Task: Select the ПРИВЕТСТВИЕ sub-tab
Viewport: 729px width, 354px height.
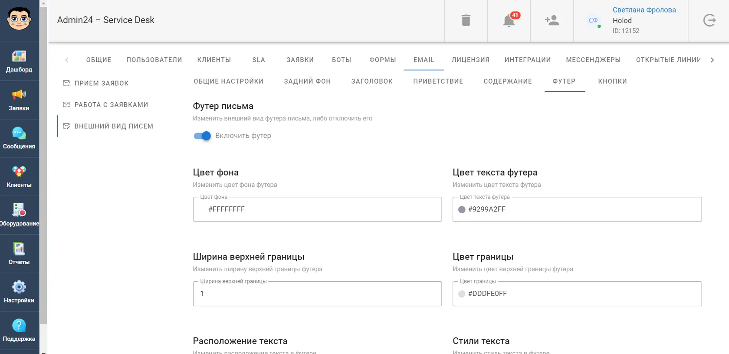Action: (x=438, y=81)
